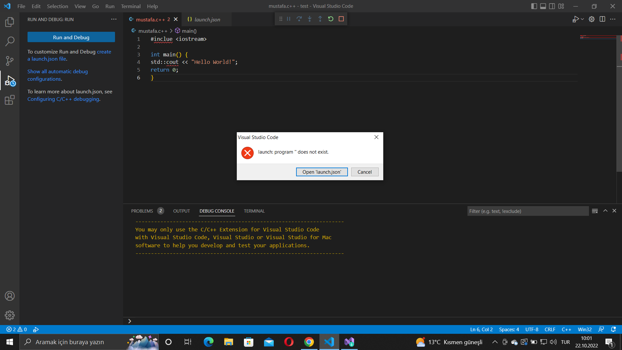The width and height of the screenshot is (622, 350).
Task: Open the Manage gear in activity bar
Action: tap(10, 315)
